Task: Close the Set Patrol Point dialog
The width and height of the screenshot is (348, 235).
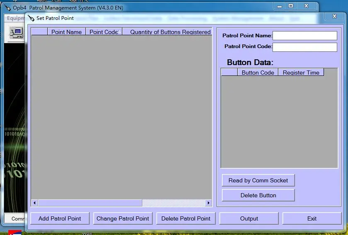Action: [334, 16]
